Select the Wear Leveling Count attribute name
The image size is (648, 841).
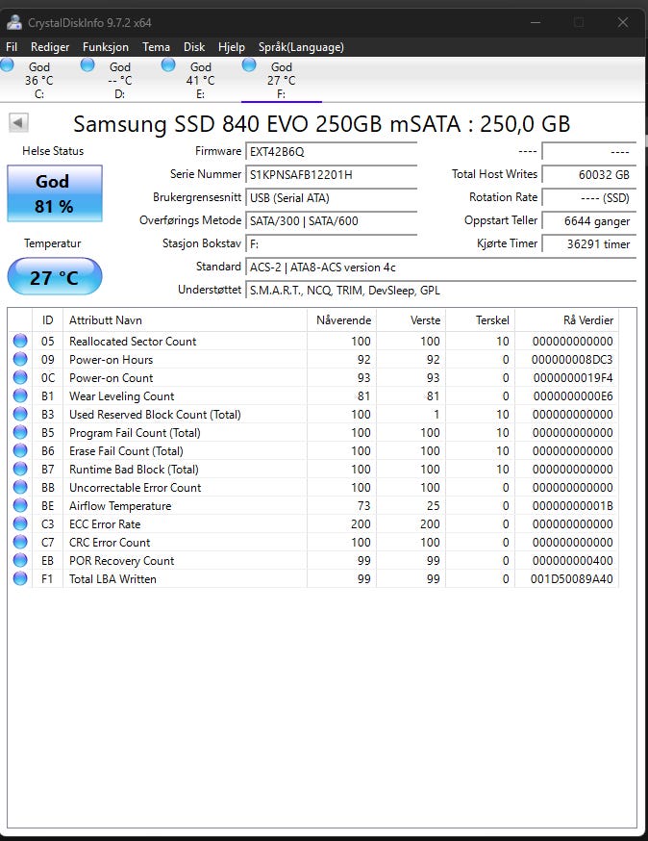point(122,395)
